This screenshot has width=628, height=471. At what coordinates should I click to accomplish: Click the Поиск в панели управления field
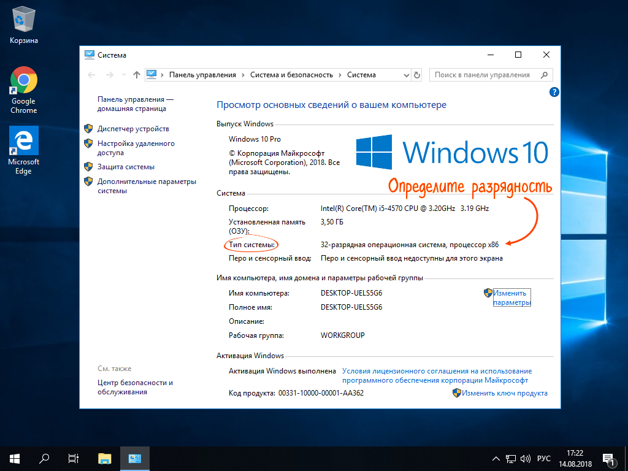(x=491, y=75)
